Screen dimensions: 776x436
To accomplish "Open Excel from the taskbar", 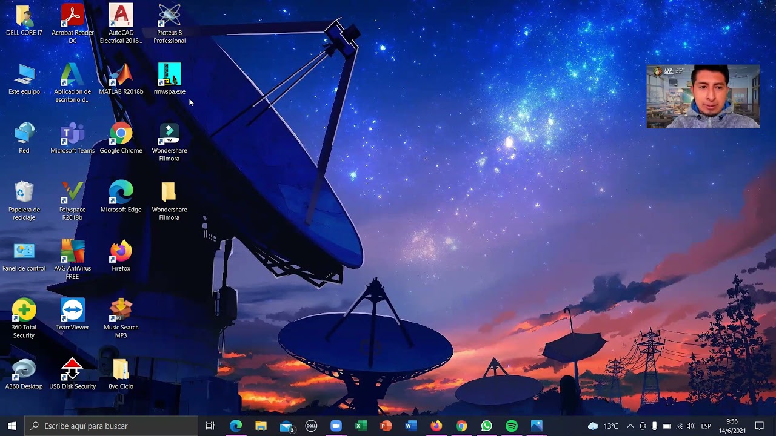I will coord(361,426).
